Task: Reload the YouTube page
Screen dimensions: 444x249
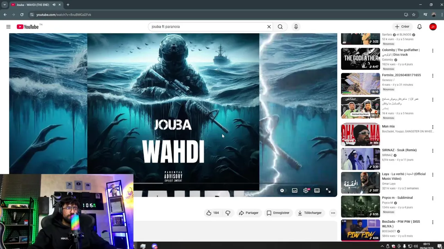Action: pos(22,15)
